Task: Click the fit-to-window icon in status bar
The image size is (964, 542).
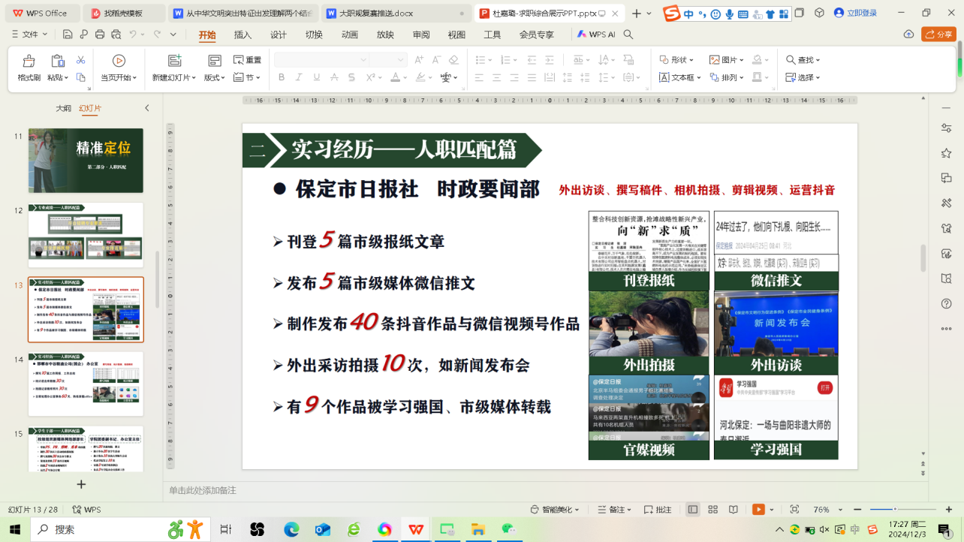Action: pos(794,510)
